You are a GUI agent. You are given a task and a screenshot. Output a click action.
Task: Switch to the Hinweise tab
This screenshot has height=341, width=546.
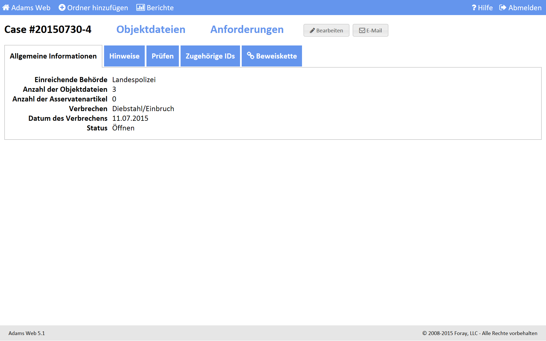(124, 56)
